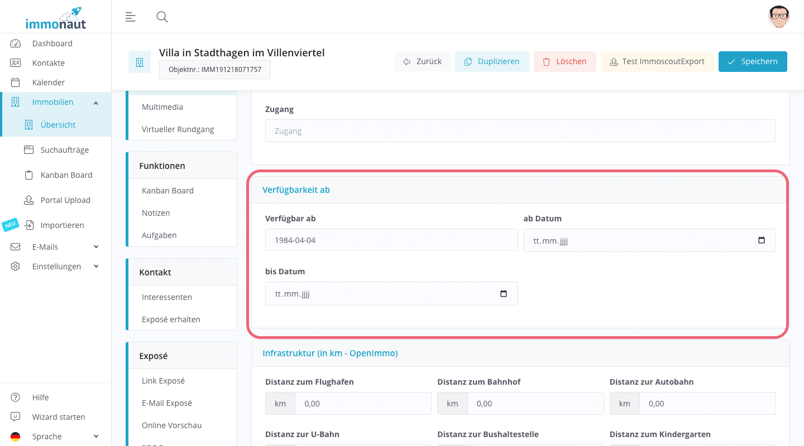
Task: Save the property with Speichern
Action: pos(753,61)
